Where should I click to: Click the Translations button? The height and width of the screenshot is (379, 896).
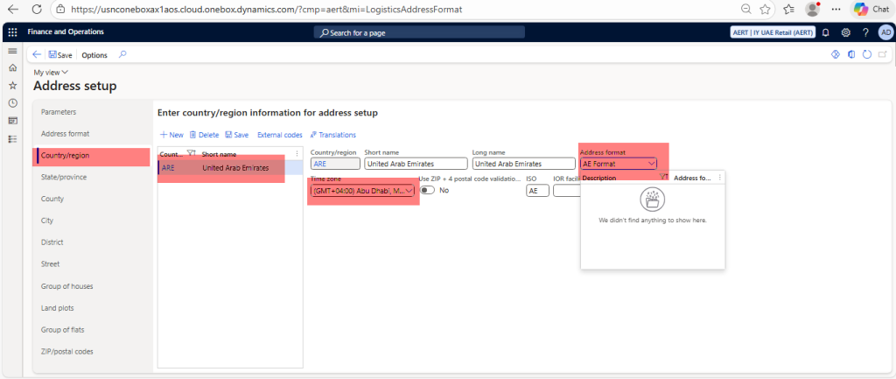[x=332, y=135]
